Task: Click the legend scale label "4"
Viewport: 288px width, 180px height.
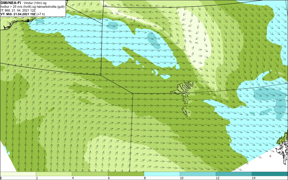Action: click(73, 178)
